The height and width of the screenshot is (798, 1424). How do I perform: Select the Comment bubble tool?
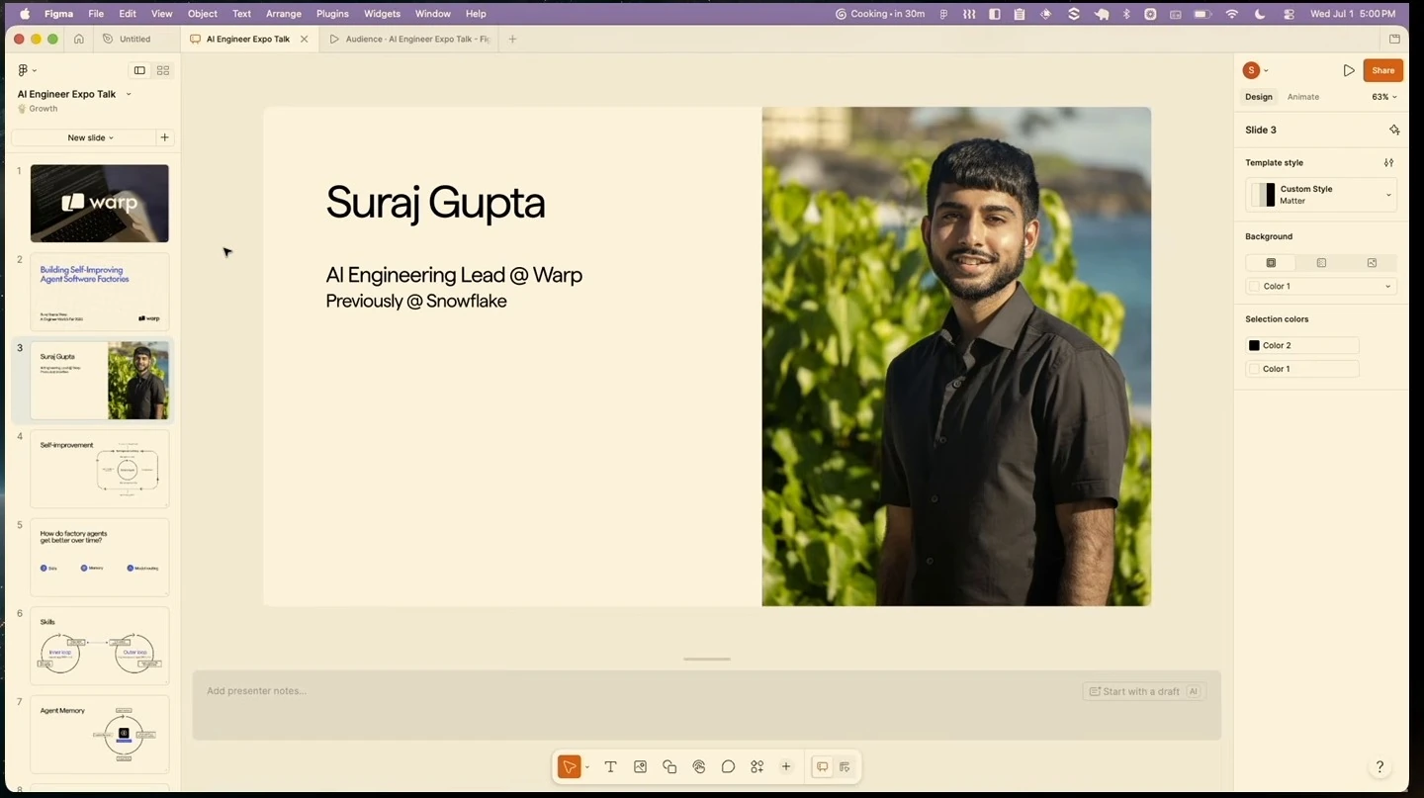click(728, 767)
